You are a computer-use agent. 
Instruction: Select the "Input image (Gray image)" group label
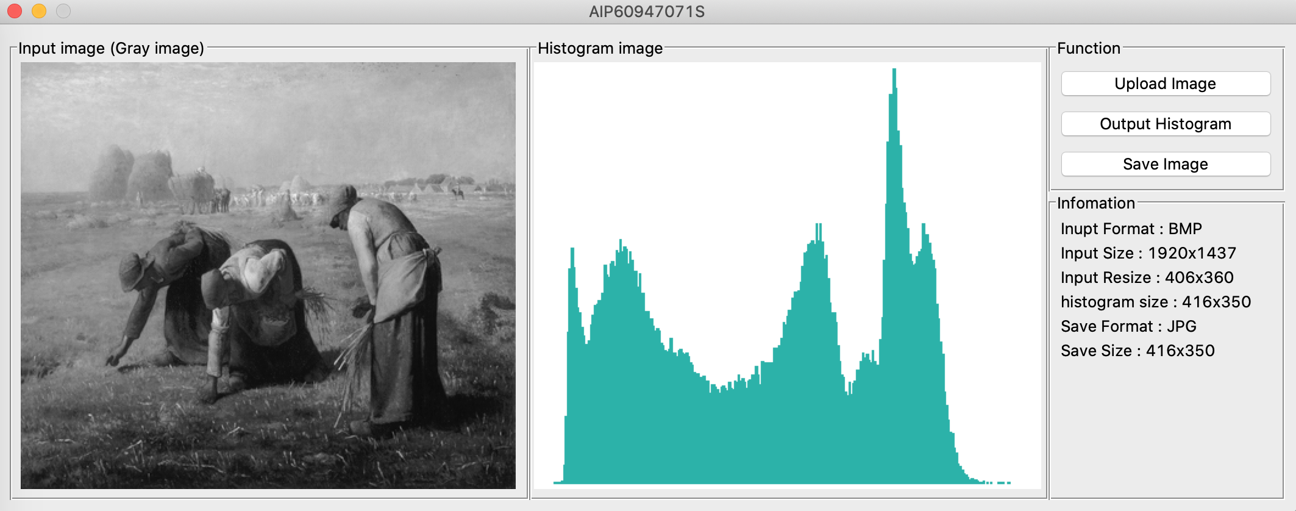click(x=111, y=48)
